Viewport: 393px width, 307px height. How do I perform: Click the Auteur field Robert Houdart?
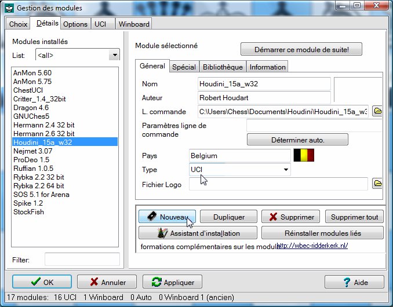264,98
